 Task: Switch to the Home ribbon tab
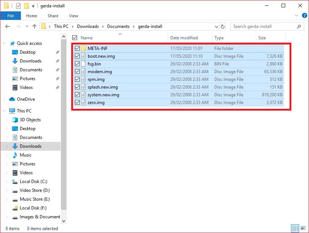32,16
